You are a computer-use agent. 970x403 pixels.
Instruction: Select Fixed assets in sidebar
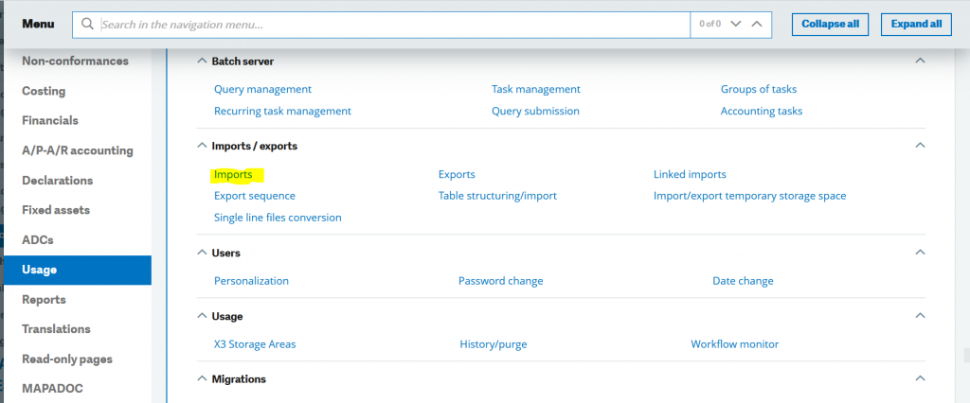(x=56, y=210)
